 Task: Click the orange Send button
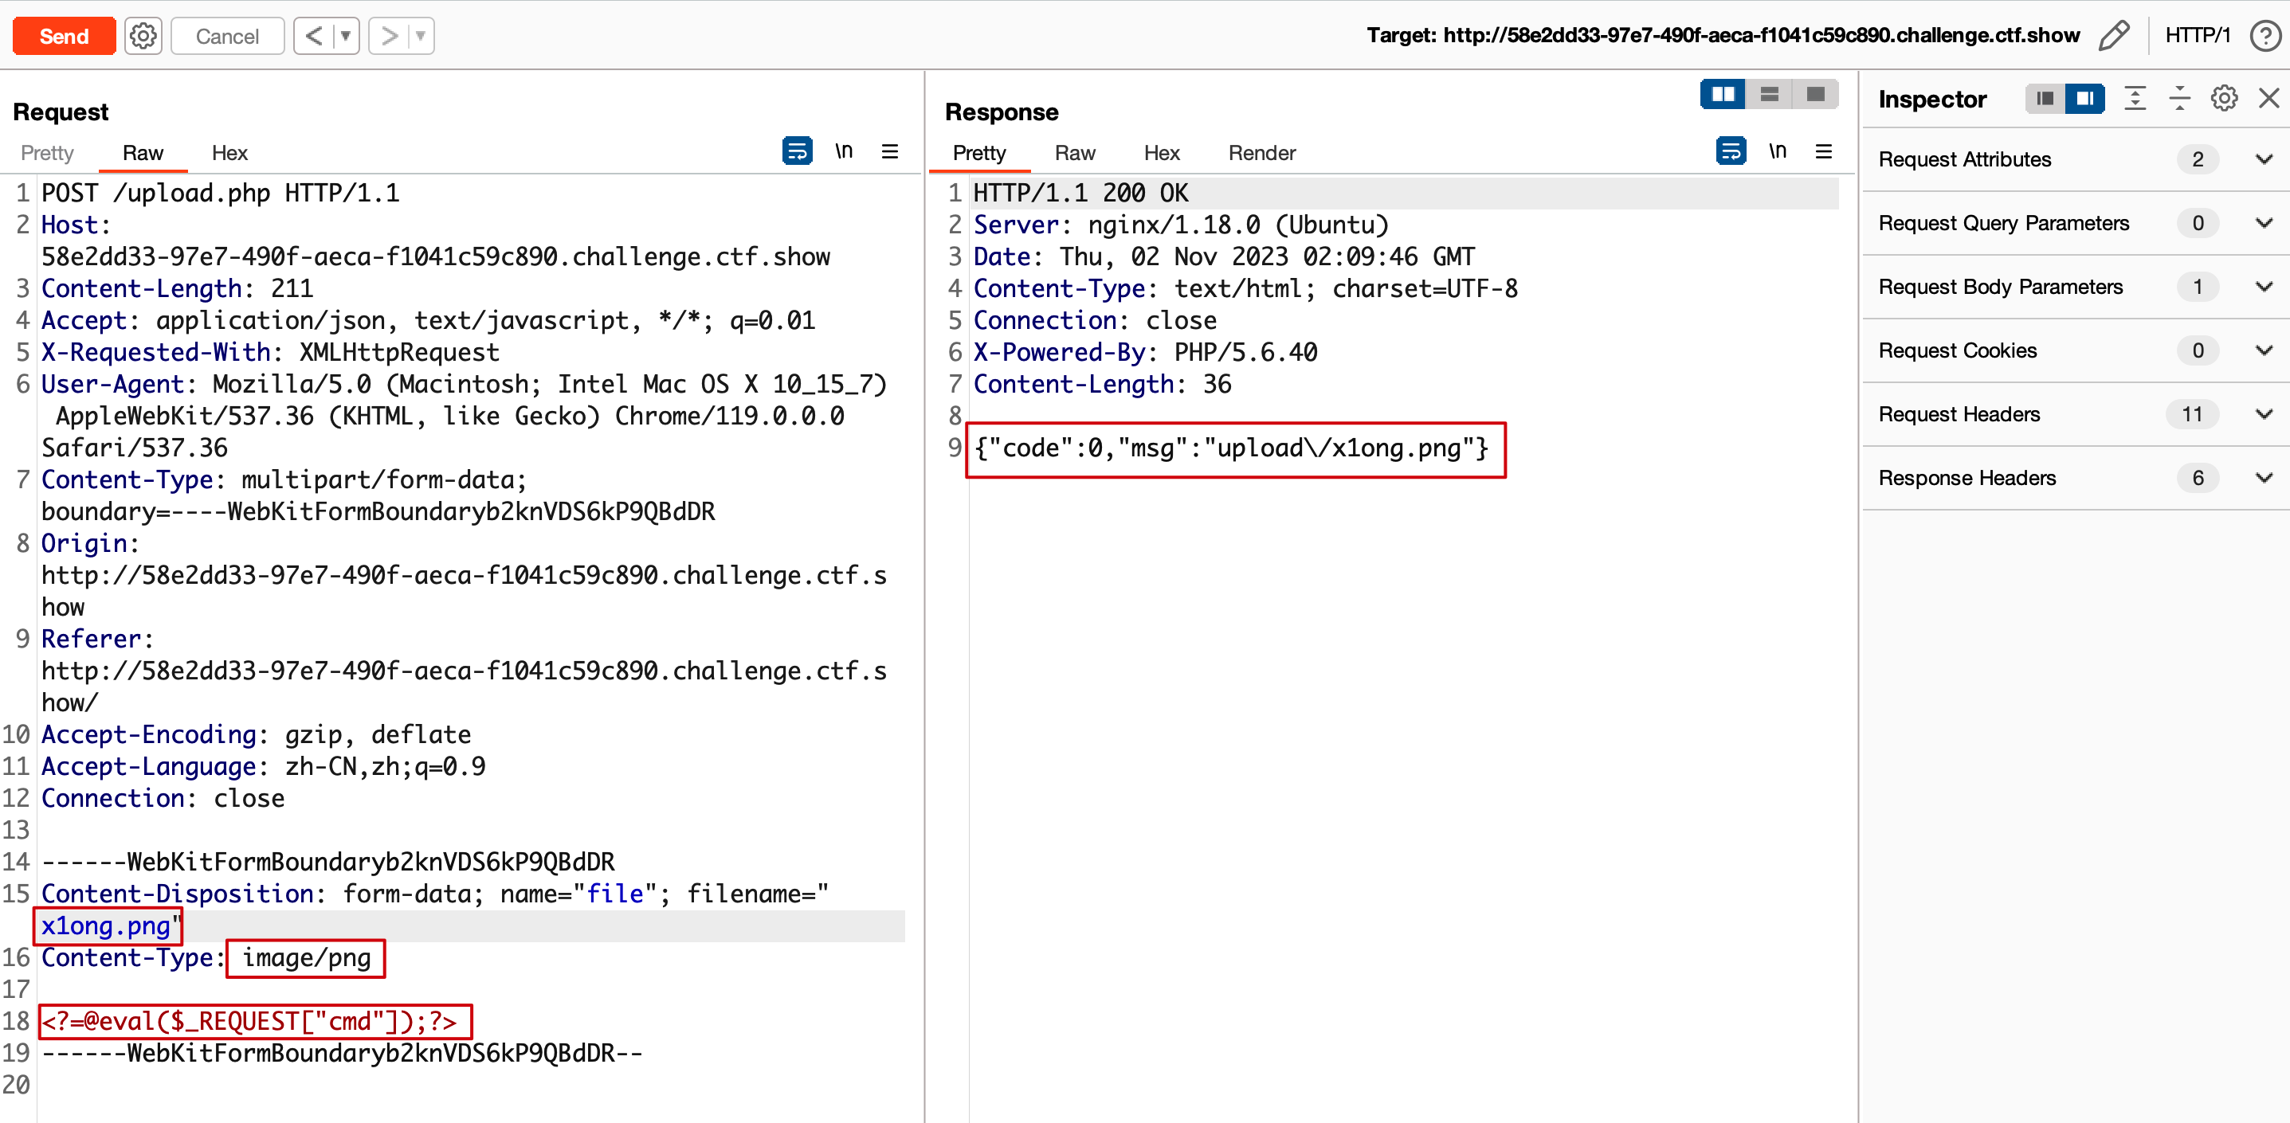(x=64, y=36)
